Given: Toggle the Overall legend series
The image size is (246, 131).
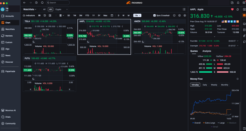Looking at the screenshot, I should click(x=197, y=123).
